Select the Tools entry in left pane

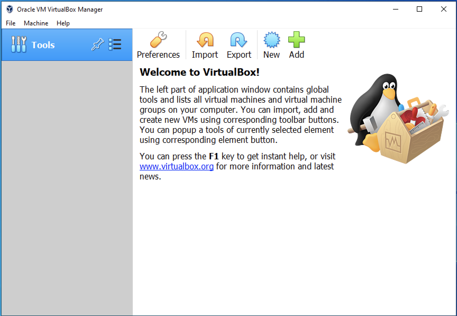67,45
